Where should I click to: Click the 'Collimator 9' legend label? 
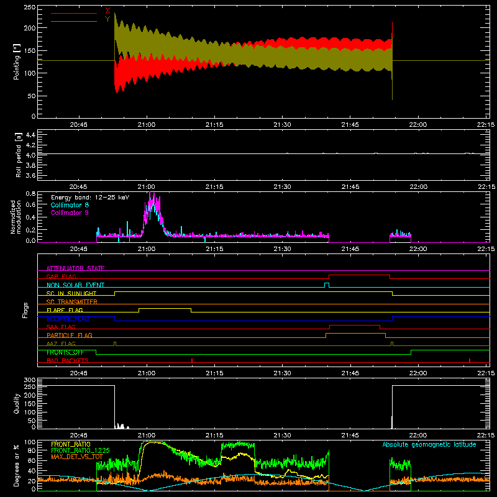click(70, 212)
